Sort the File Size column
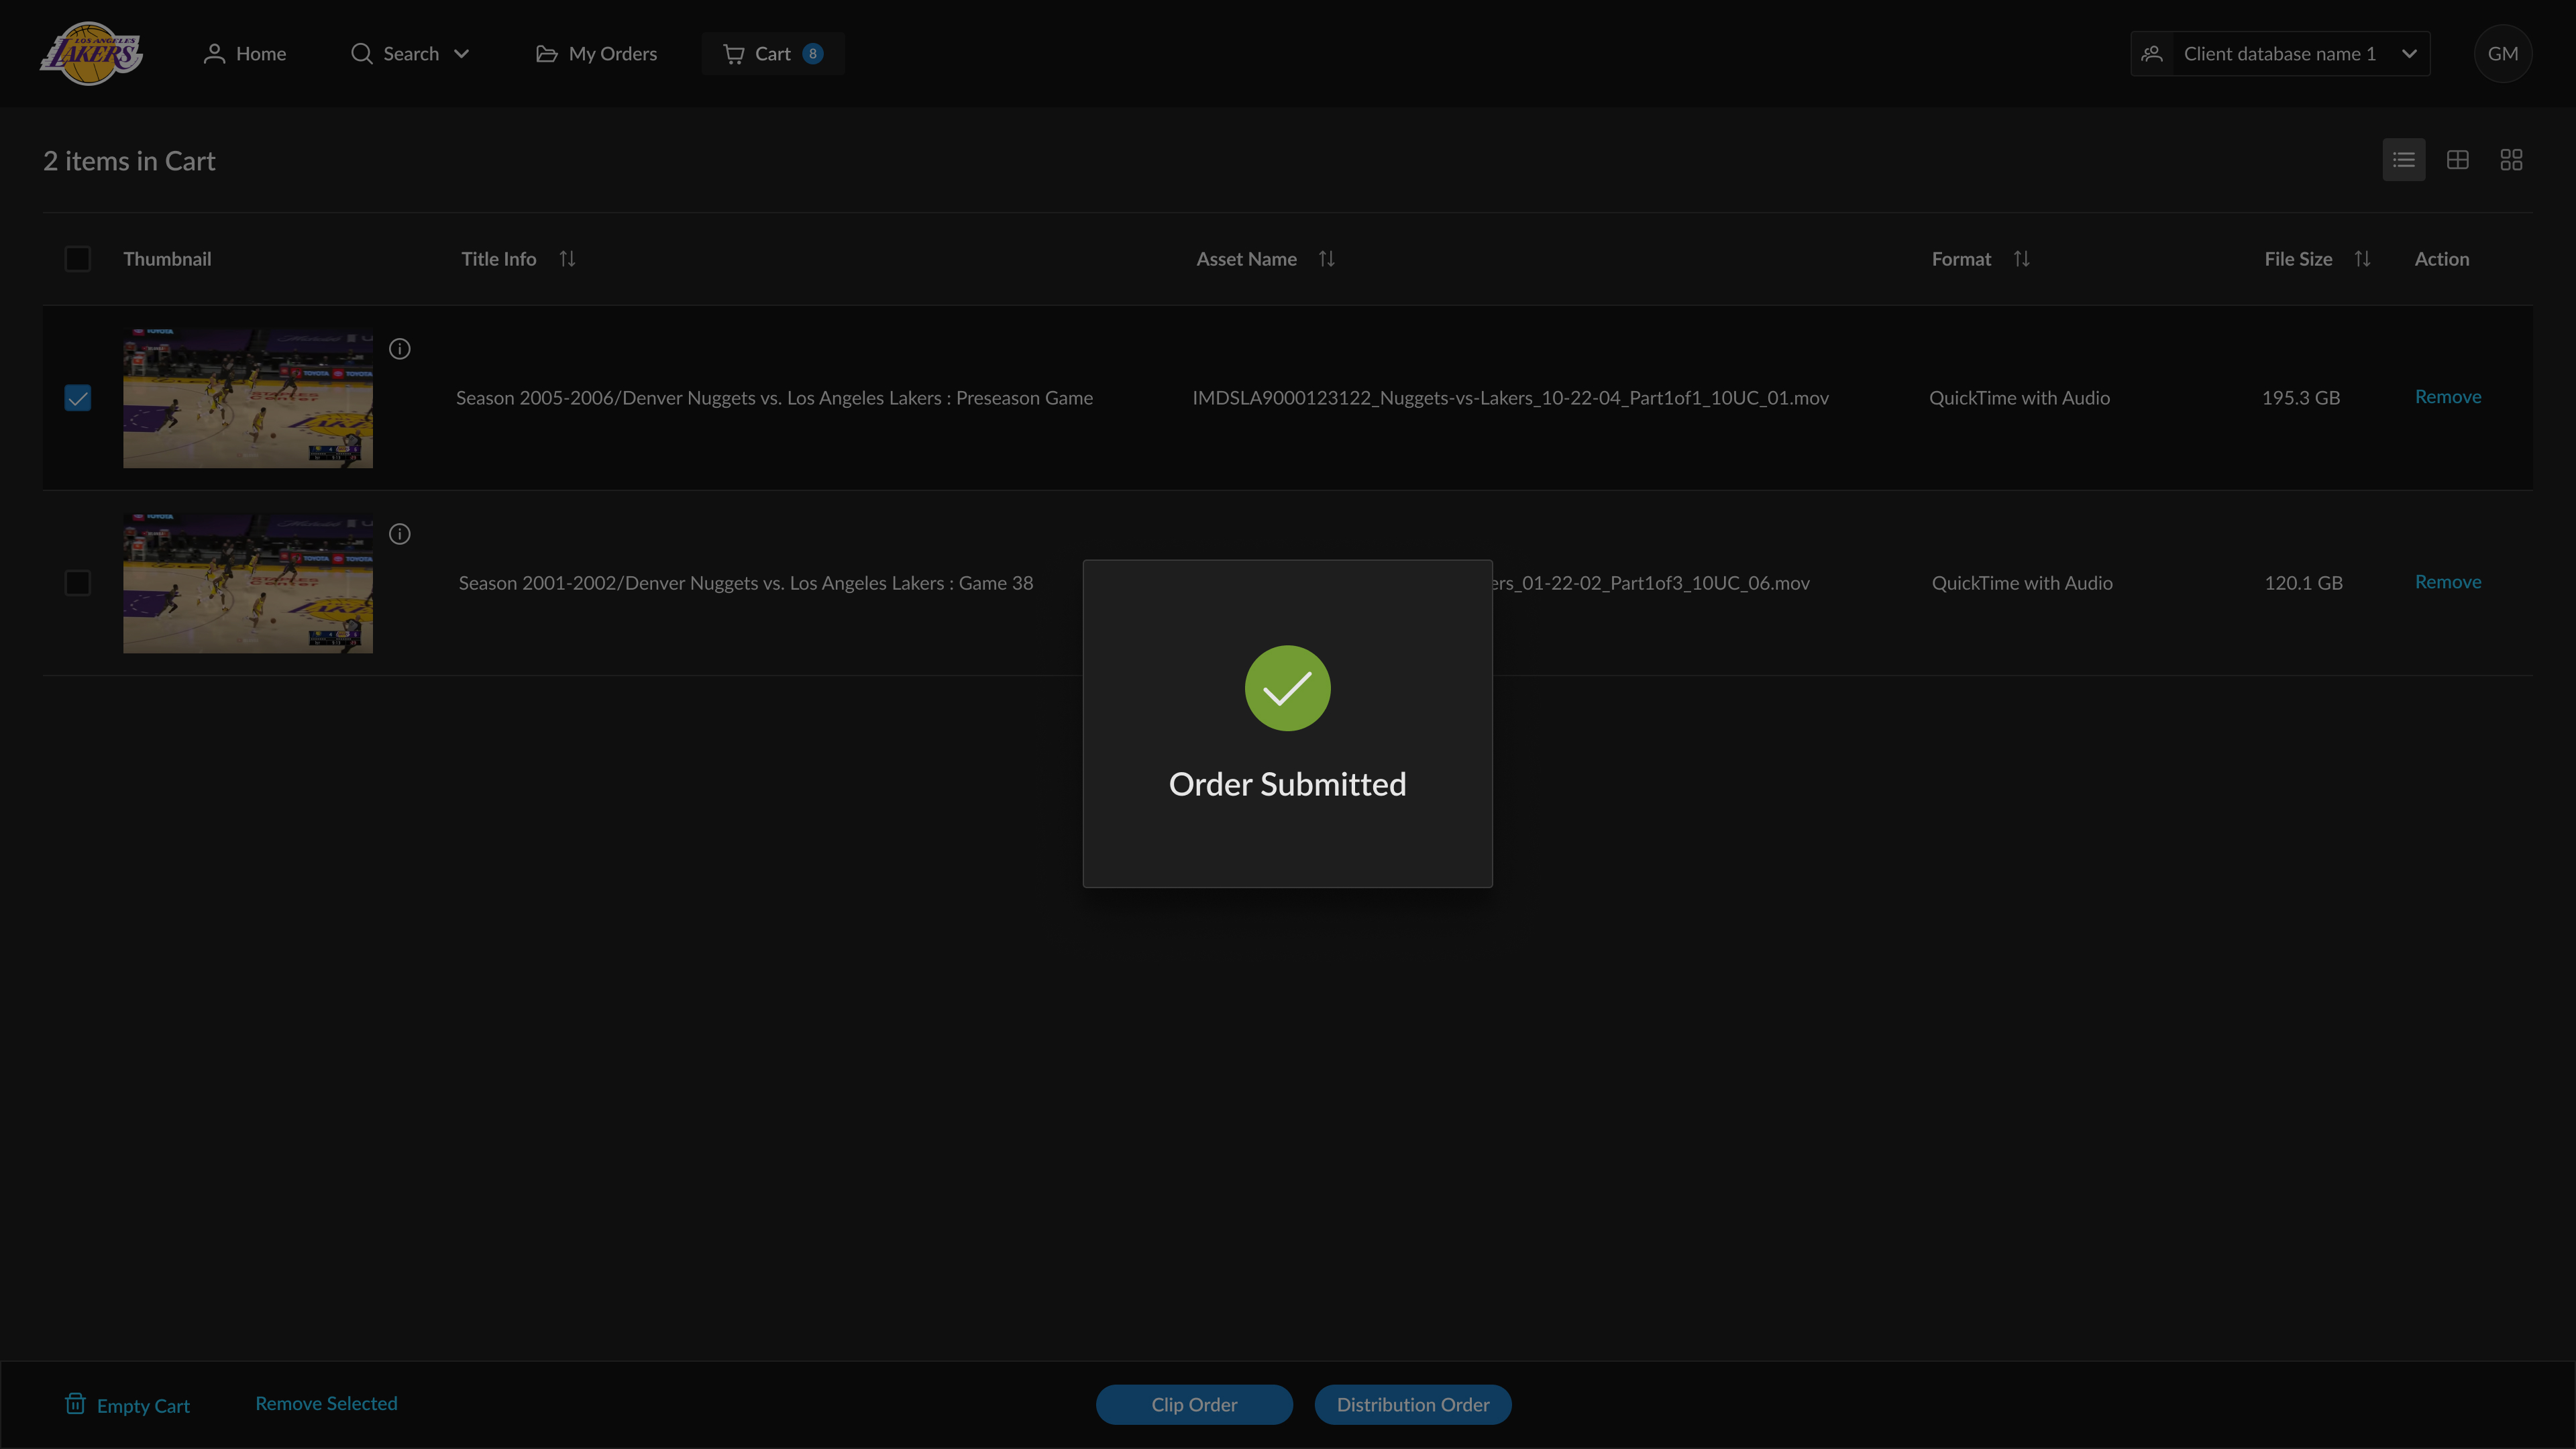 2362,259
